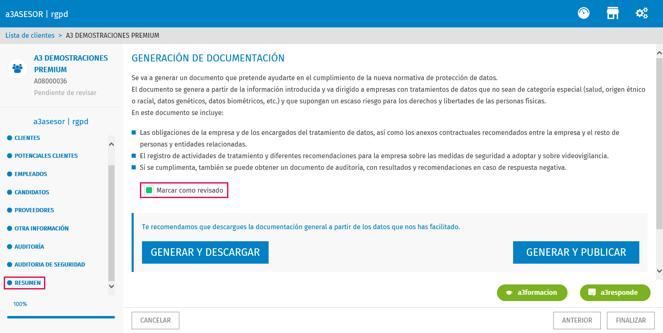Click the main content vertical scrollbar thumb
The width and height of the screenshot is (663, 333).
(x=659, y=143)
